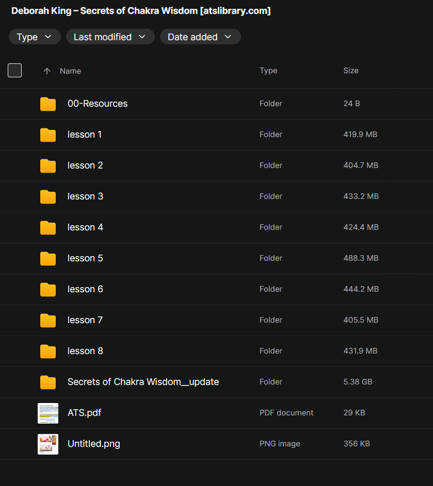Image resolution: width=433 pixels, height=486 pixels.
Task: Toggle the sort direction arrow beside Name
Action: click(47, 71)
